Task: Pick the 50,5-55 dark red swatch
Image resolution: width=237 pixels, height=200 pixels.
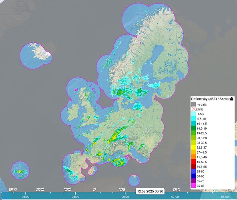Action: [x=194, y=167]
